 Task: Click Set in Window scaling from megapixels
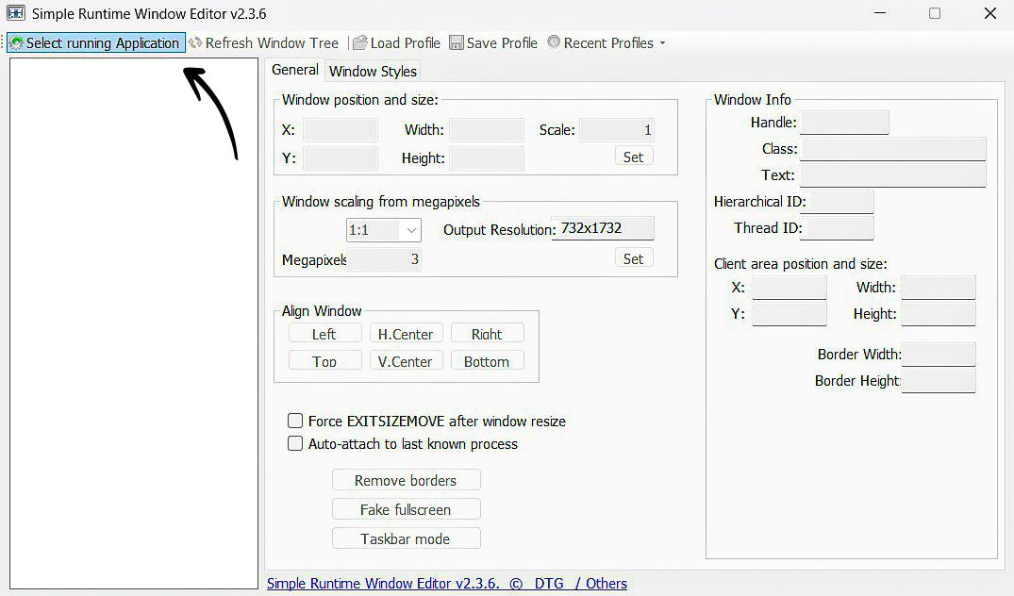633,258
